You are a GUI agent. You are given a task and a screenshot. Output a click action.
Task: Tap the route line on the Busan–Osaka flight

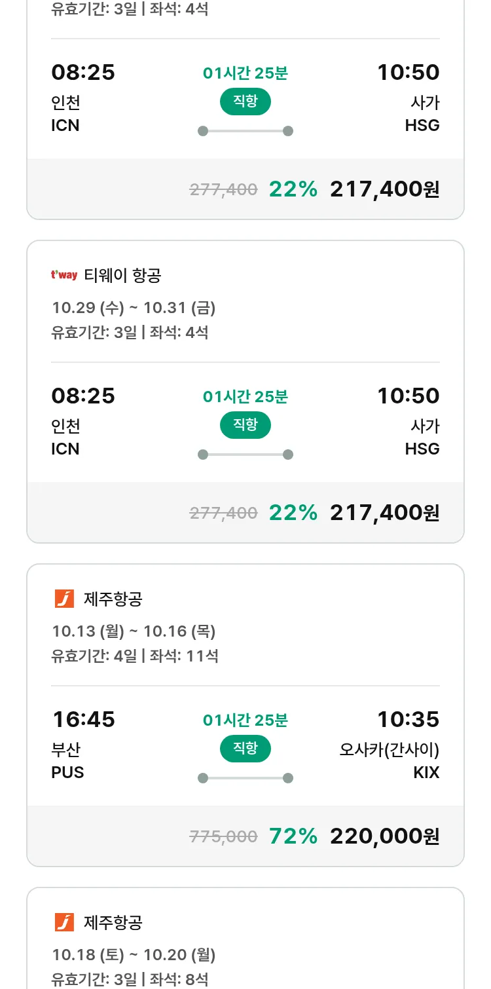pos(245,778)
